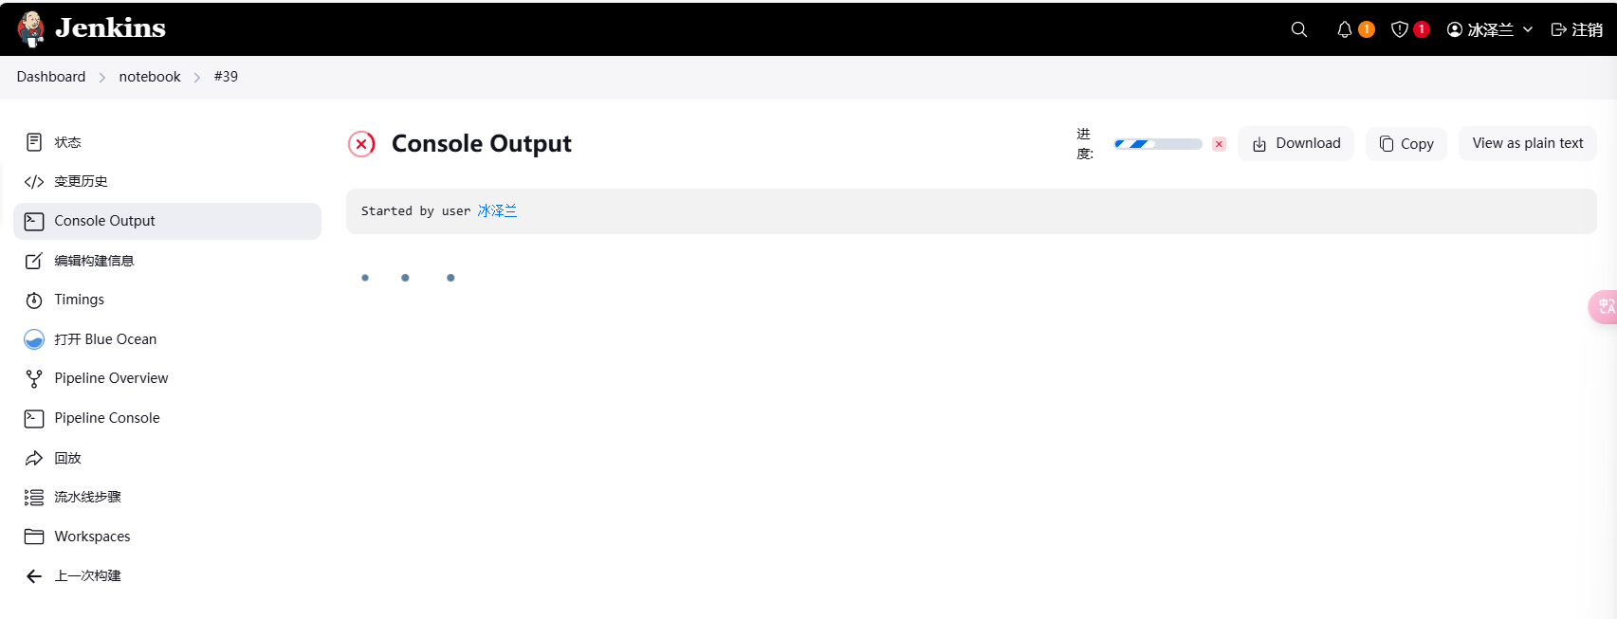Select Console Output in the sidebar

[x=104, y=221]
